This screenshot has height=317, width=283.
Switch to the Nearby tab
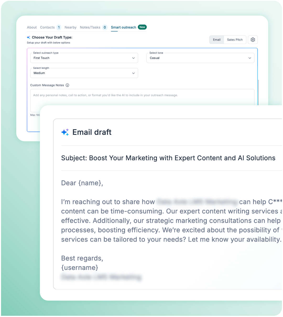(x=70, y=27)
